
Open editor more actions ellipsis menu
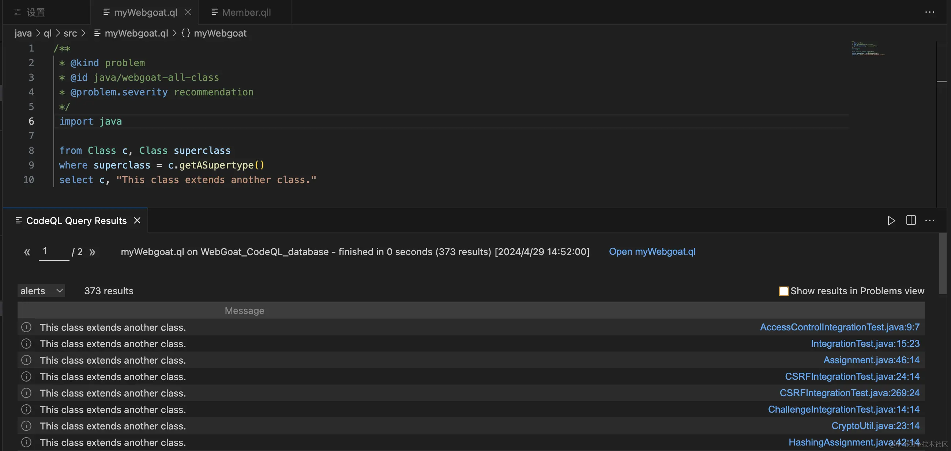click(929, 12)
